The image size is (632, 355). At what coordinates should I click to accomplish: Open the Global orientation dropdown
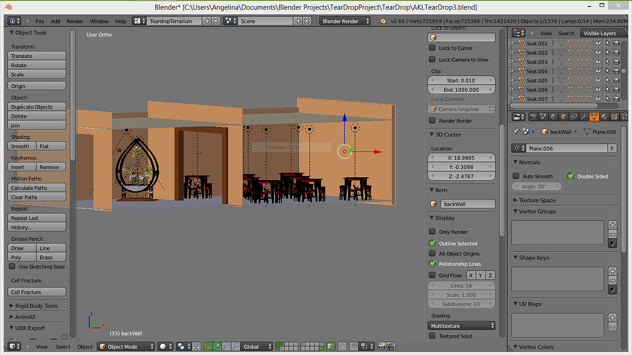257,346
